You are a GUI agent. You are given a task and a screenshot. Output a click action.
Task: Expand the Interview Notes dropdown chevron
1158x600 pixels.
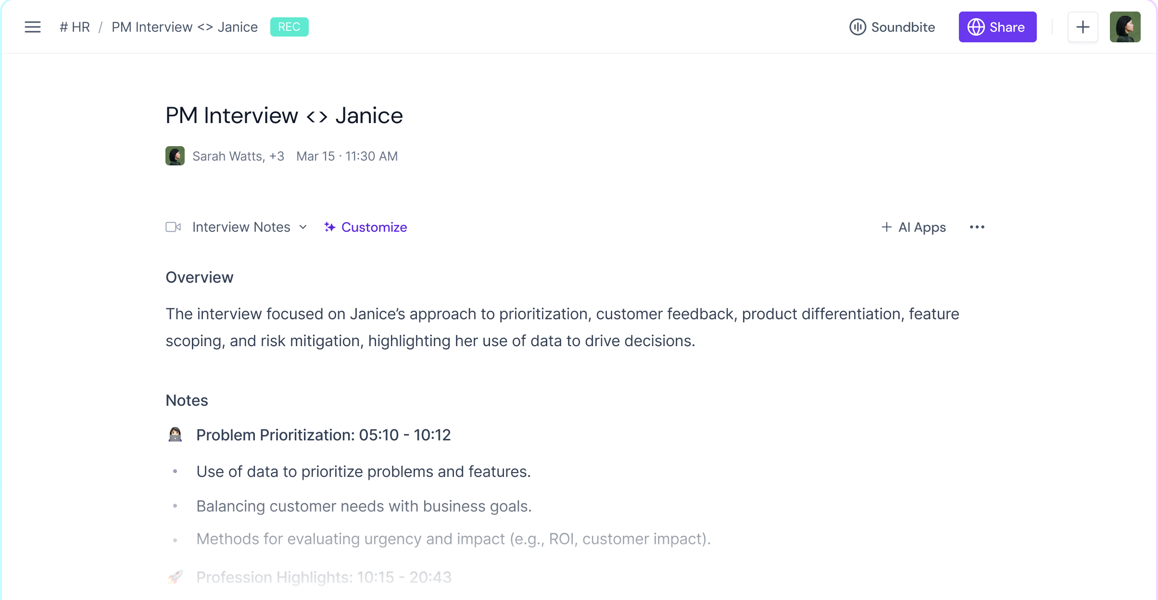pos(303,227)
